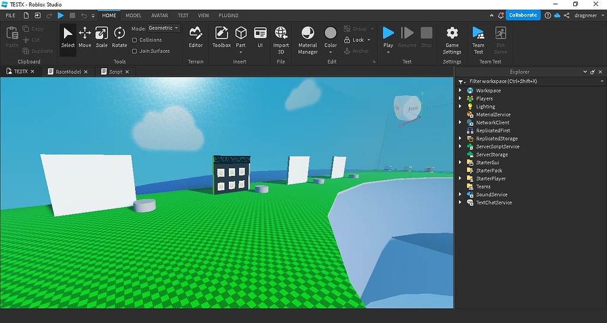The height and width of the screenshot is (323, 607).
Task: Open the Play mode dropdown arrow
Action: (388, 52)
